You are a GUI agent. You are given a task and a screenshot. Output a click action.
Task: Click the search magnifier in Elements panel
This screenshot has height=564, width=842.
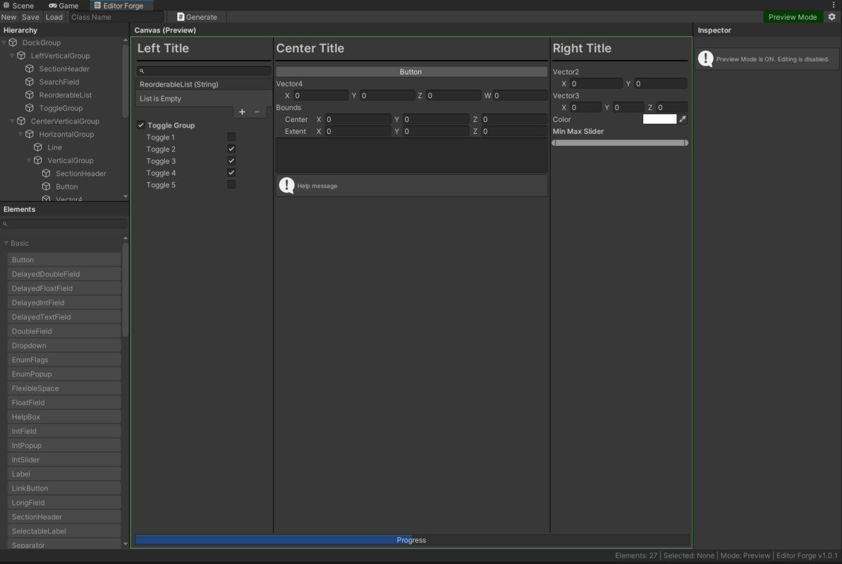[x=5, y=223]
